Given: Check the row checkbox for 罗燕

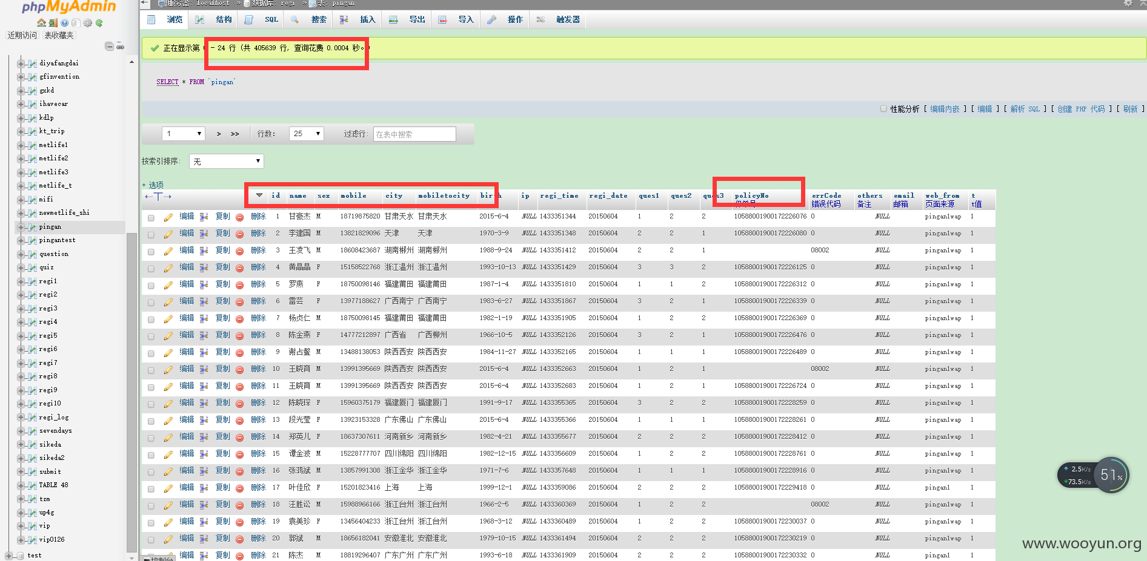Looking at the screenshot, I should [151, 285].
